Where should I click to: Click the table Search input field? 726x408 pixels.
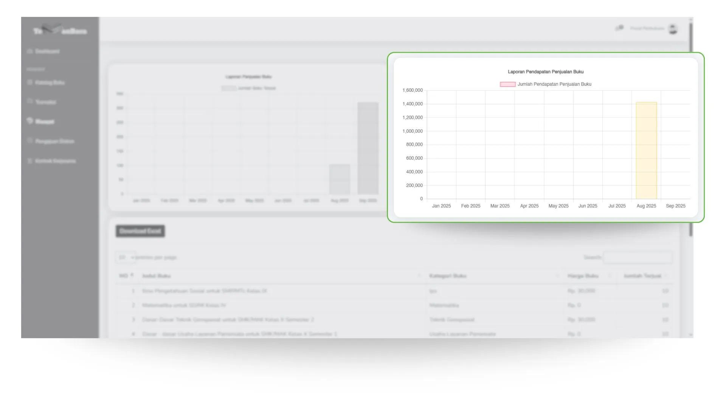[638, 258]
